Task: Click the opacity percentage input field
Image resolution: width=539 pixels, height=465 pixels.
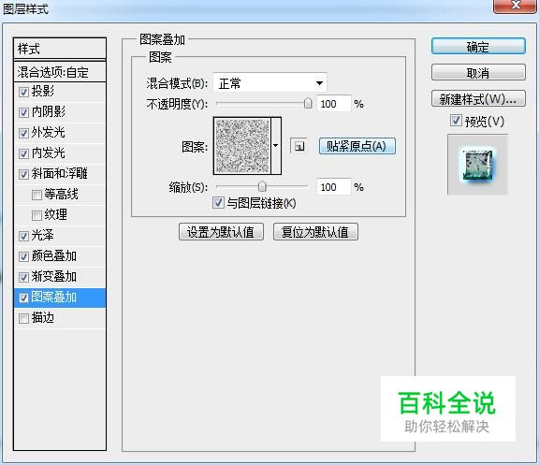Action: [x=333, y=104]
